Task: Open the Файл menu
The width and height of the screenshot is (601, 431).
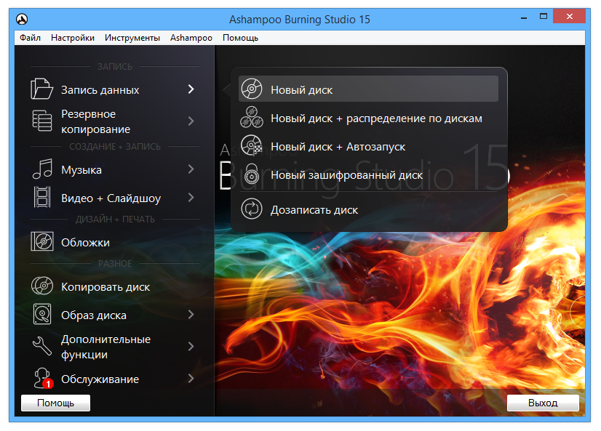Action: 31,38
